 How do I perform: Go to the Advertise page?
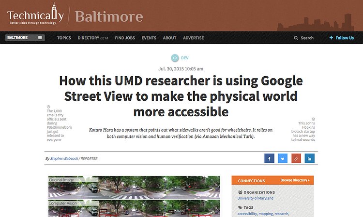[x=193, y=38]
